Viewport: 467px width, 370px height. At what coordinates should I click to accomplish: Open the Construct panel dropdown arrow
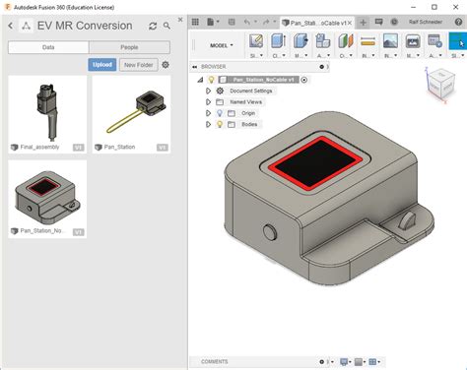(351, 55)
